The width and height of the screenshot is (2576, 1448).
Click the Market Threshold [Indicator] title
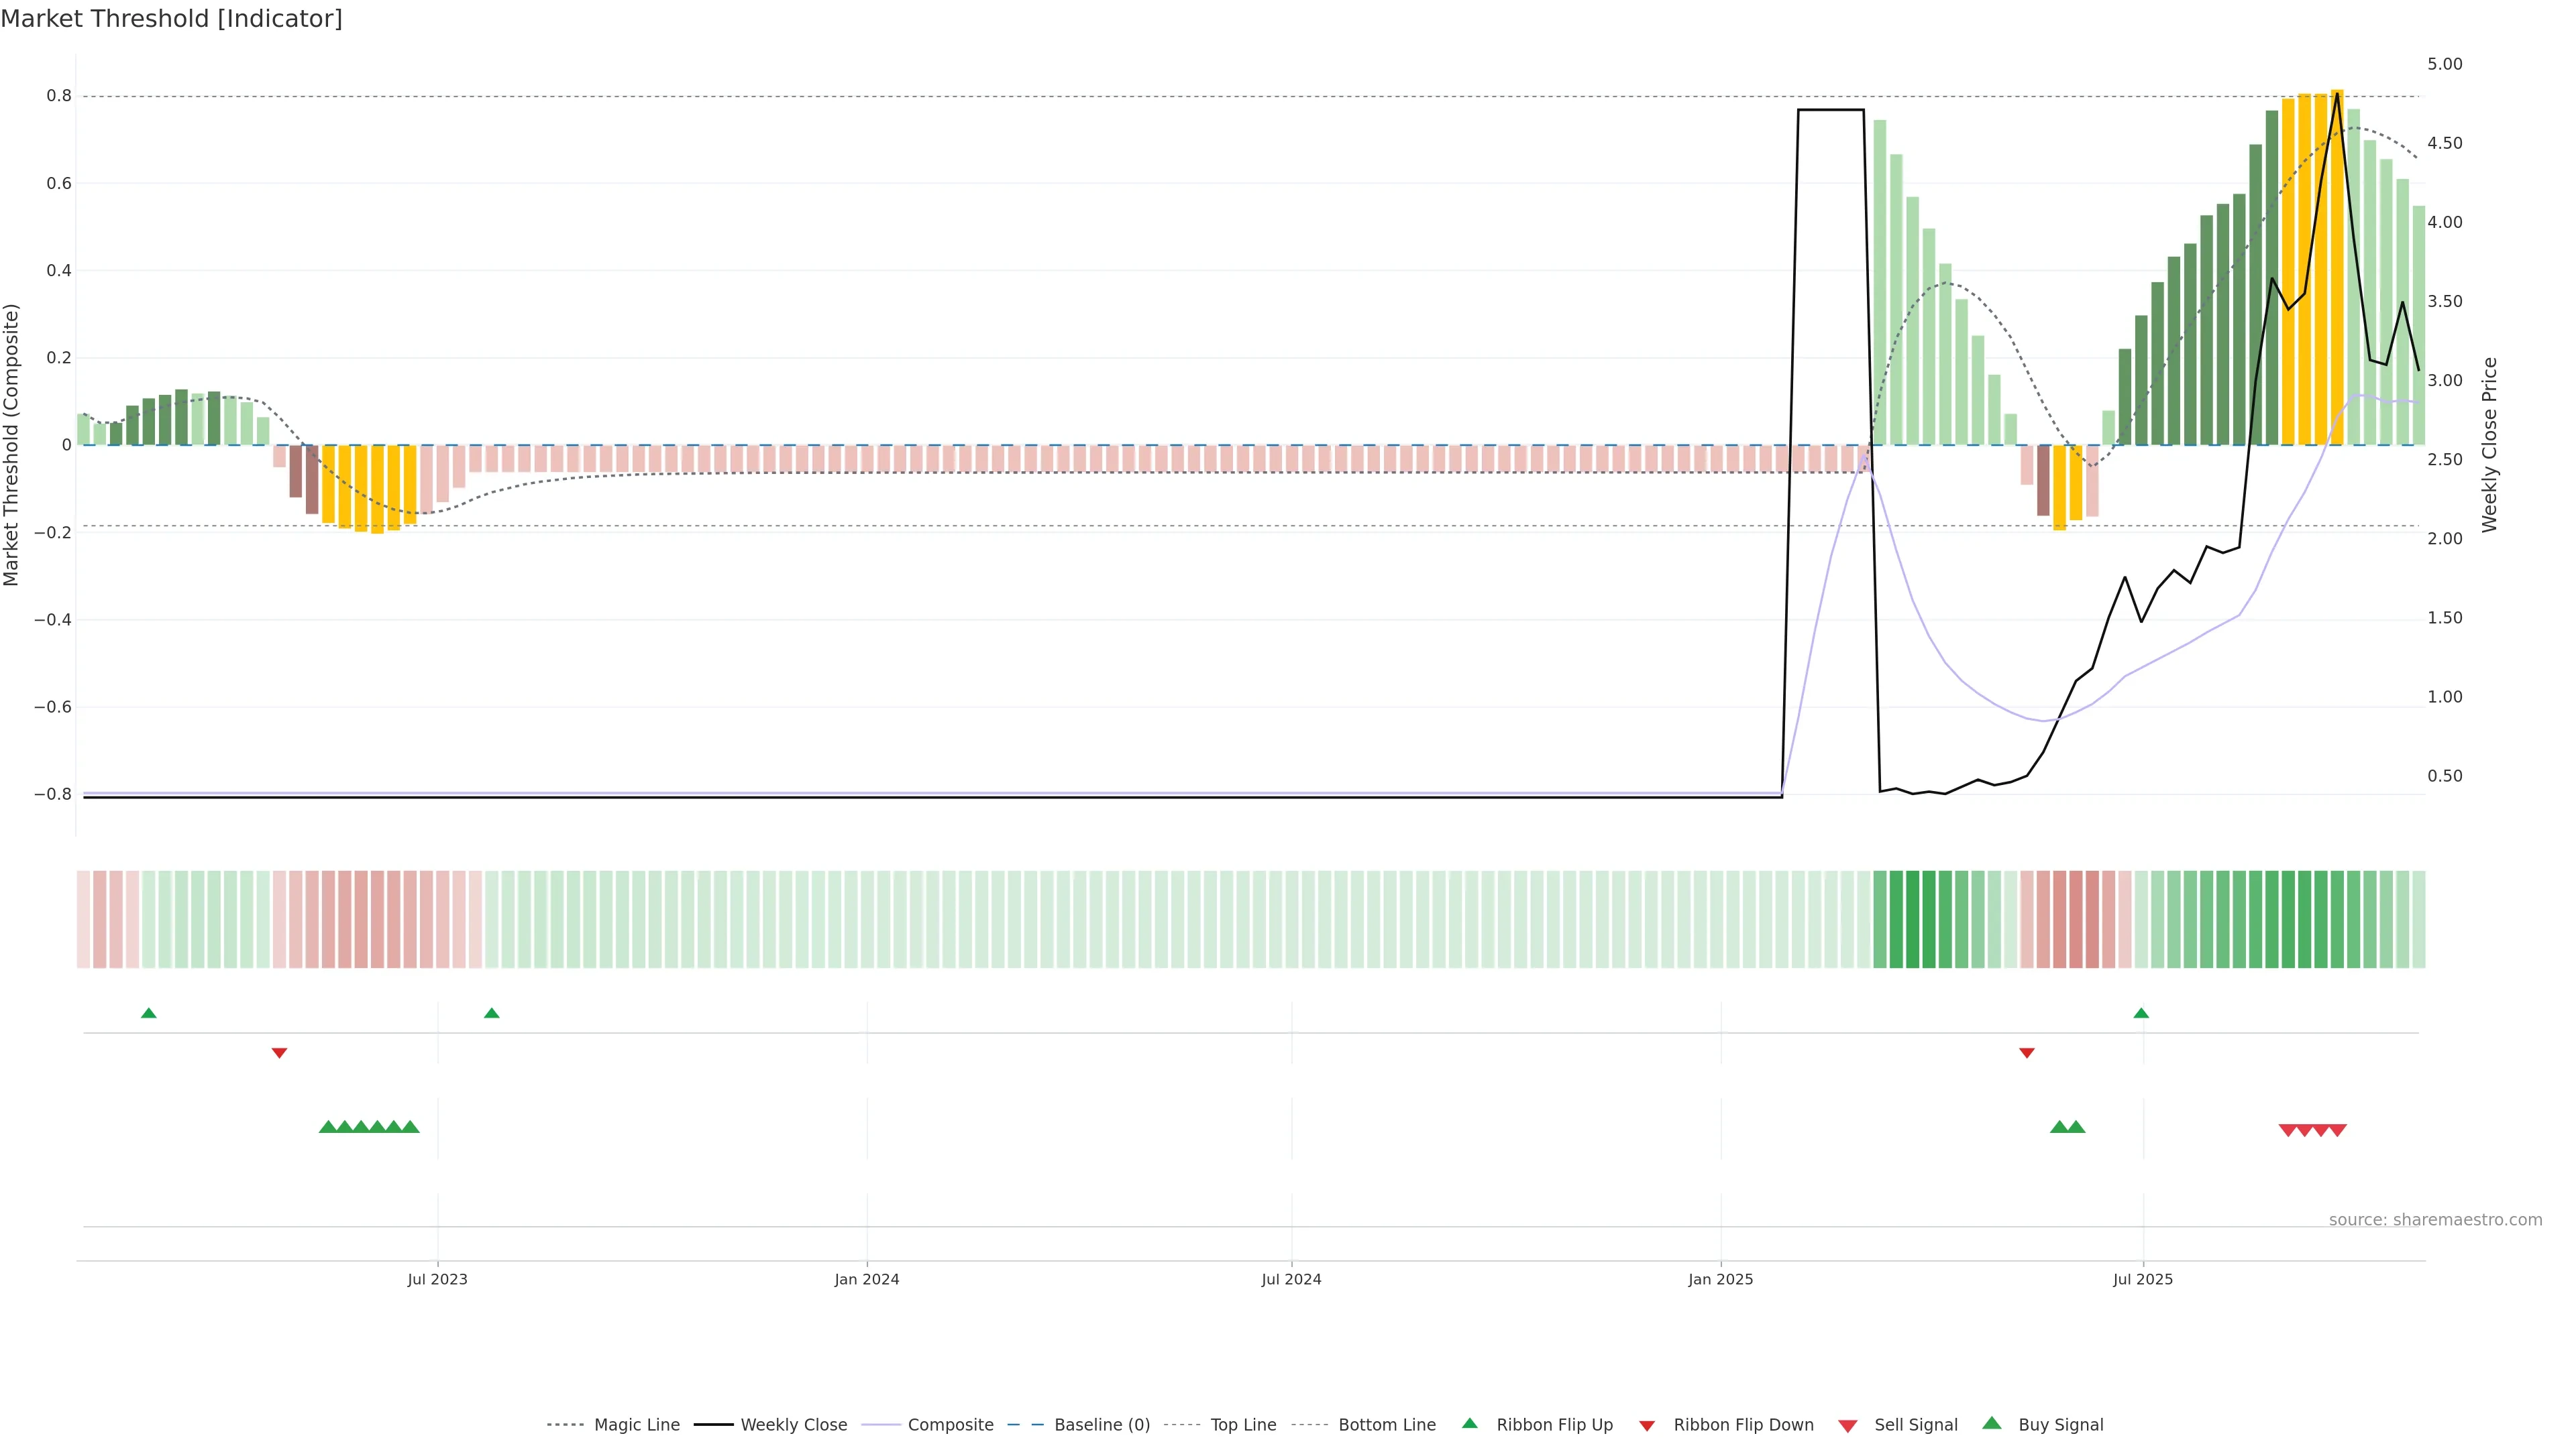tap(171, 19)
